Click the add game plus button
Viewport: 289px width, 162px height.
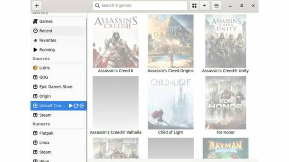(x=37, y=6)
